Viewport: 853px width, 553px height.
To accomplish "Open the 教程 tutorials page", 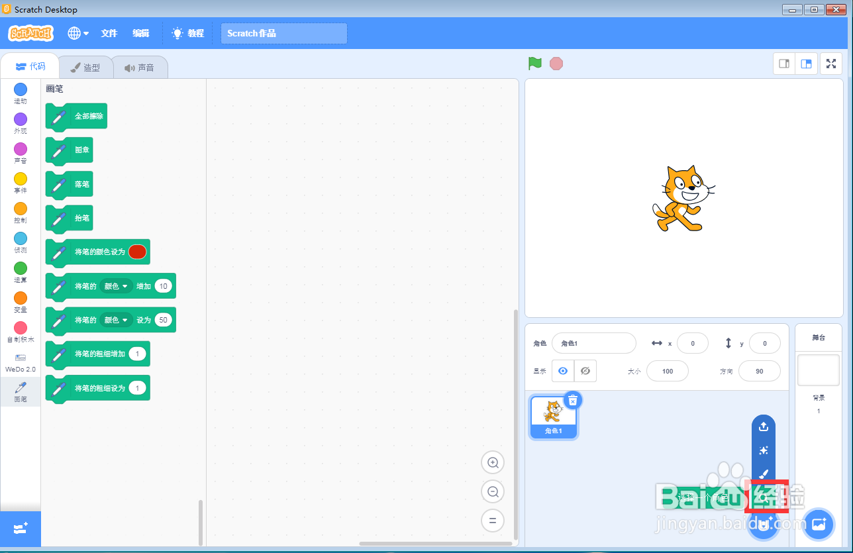I will 187,33.
